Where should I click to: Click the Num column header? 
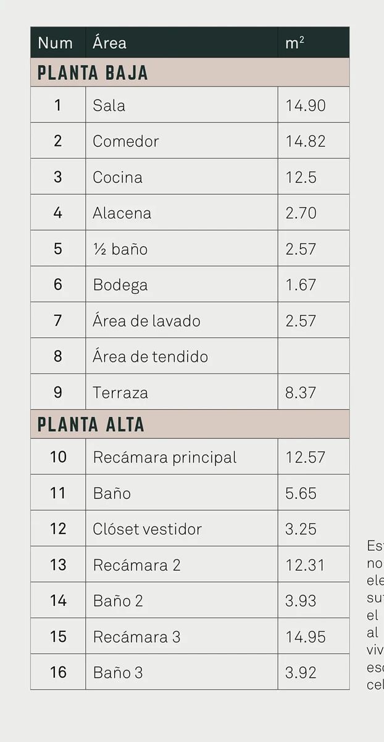pyautogui.click(x=55, y=43)
